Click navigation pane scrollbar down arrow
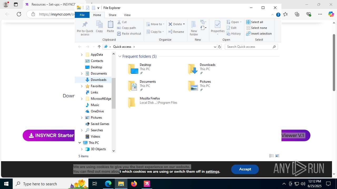Image resolution: width=337 pixels, height=189 pixels. [114, 151]
